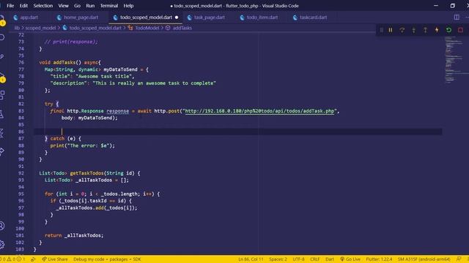This screenshot has width=469, height=263.
Task: Open editor More Actions ellipsis
Action: 467,18
